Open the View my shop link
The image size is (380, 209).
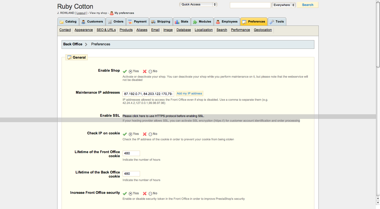(x=98, y=13)
